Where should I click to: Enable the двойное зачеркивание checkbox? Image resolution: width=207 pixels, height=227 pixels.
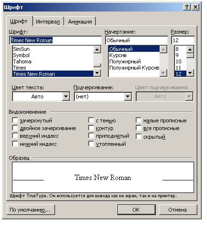[x=15, y=128]
